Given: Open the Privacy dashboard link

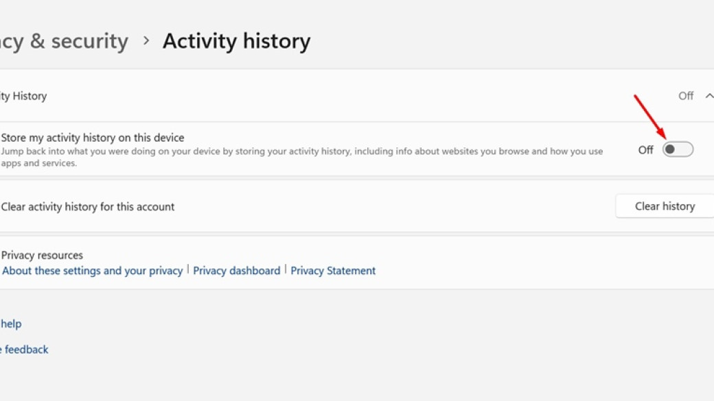Looking at the screenshot, I should (x=237, y=271).
